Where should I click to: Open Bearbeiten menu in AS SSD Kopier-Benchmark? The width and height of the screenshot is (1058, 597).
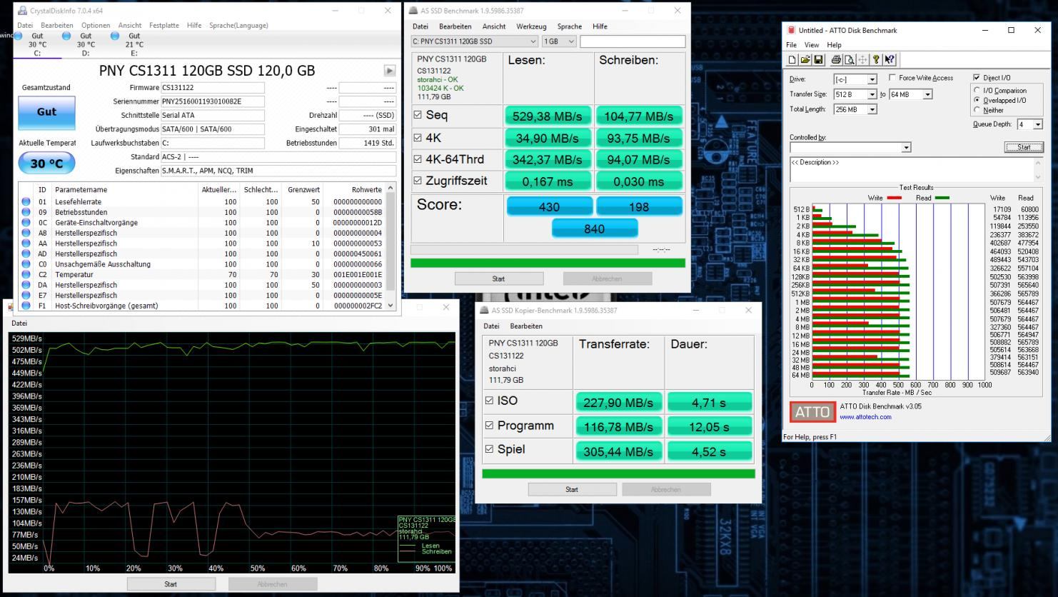click(x=526, y=326)
